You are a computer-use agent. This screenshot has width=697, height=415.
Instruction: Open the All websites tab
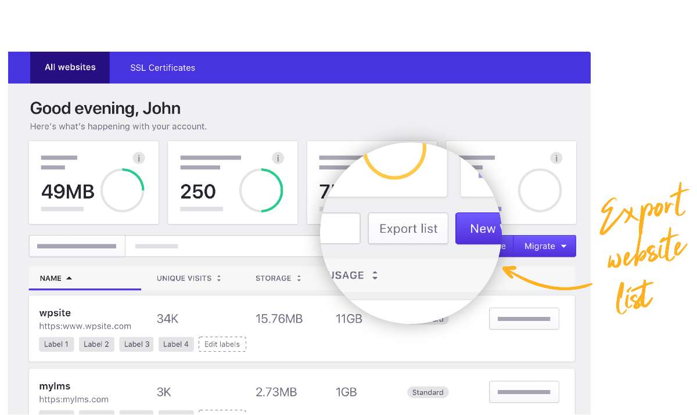coord(70,67)
